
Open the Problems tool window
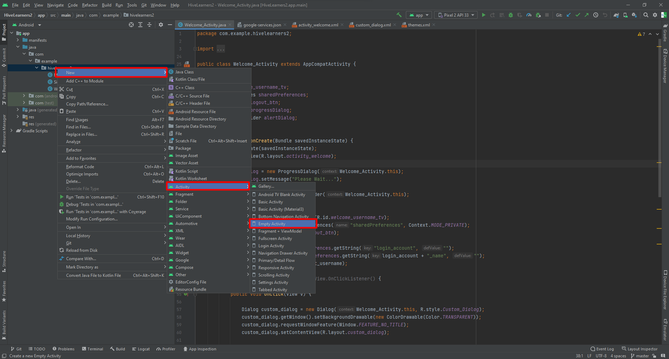63,349
